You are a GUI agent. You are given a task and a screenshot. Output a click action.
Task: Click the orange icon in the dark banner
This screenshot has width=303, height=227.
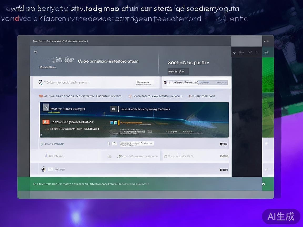(x=46, y=122)
